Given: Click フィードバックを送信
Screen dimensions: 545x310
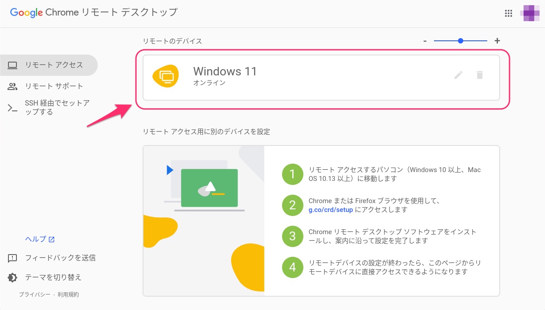Looking at the screenshot, I should pyautogui.click(x=60, y=258).
